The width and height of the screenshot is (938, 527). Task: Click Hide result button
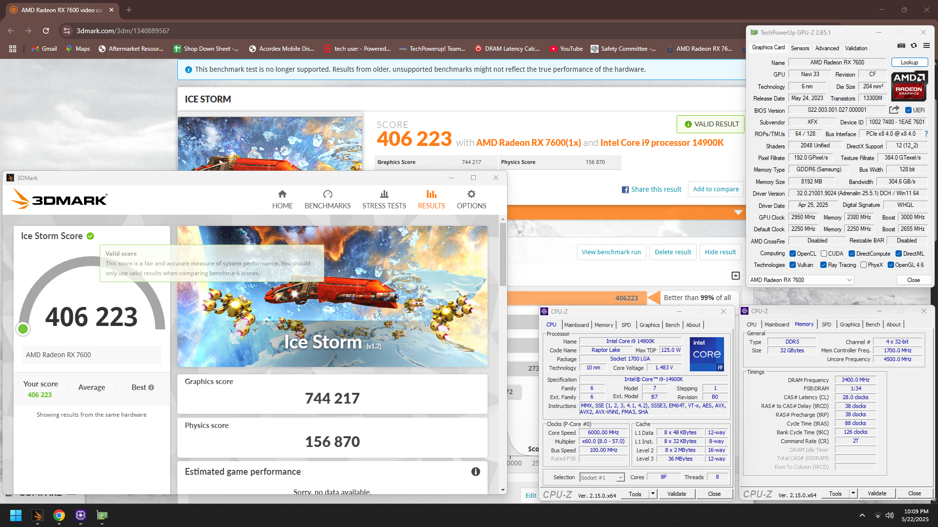pos(720,252)
